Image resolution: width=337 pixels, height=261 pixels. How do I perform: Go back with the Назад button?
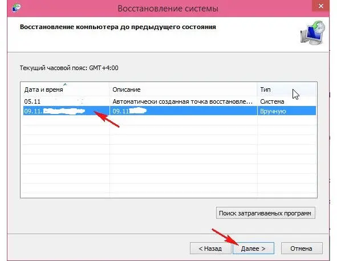[x=210, y=248]
